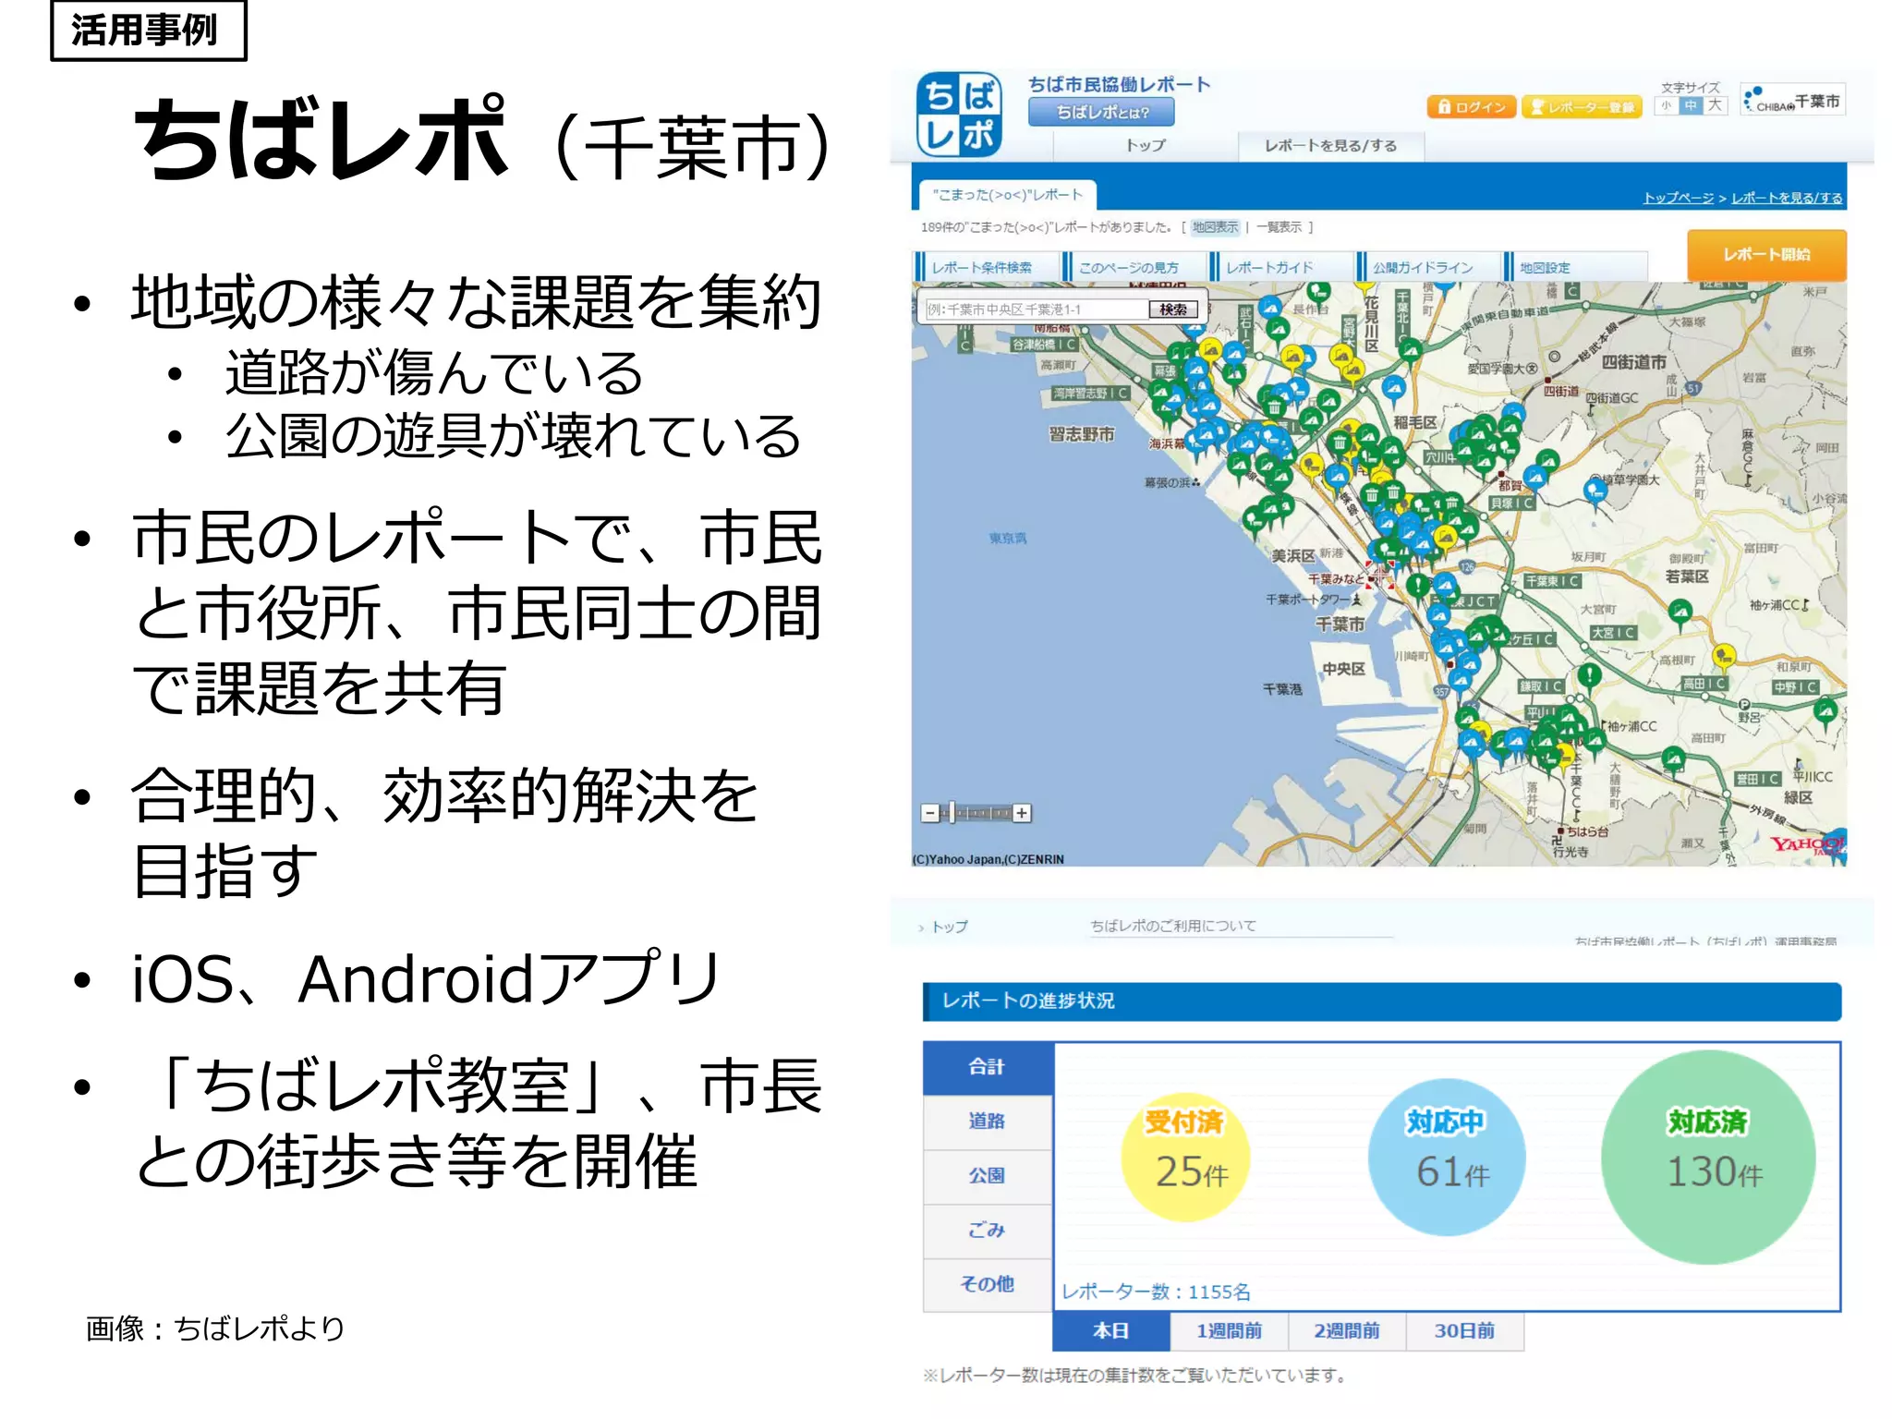Follow the トップページ breadcrumb link

click(x=1678, y=198)
